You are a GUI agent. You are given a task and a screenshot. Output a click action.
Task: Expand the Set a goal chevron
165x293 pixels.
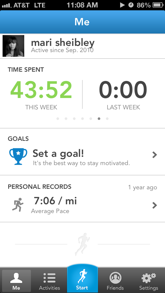pyautogui.click(x=154, y=155)
